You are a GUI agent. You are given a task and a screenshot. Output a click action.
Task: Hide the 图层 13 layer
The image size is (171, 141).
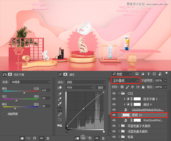coord(114,115)
